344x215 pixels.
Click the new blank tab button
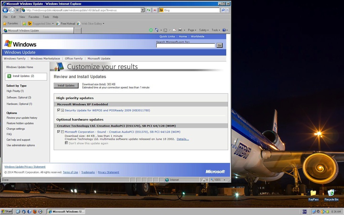pyautogui.click(x=78, y=31)
